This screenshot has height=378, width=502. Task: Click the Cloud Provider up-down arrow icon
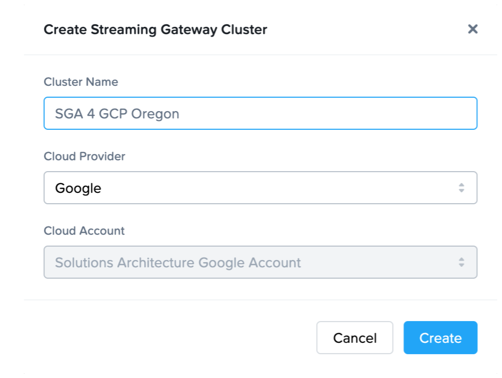(x=461, y=188)
